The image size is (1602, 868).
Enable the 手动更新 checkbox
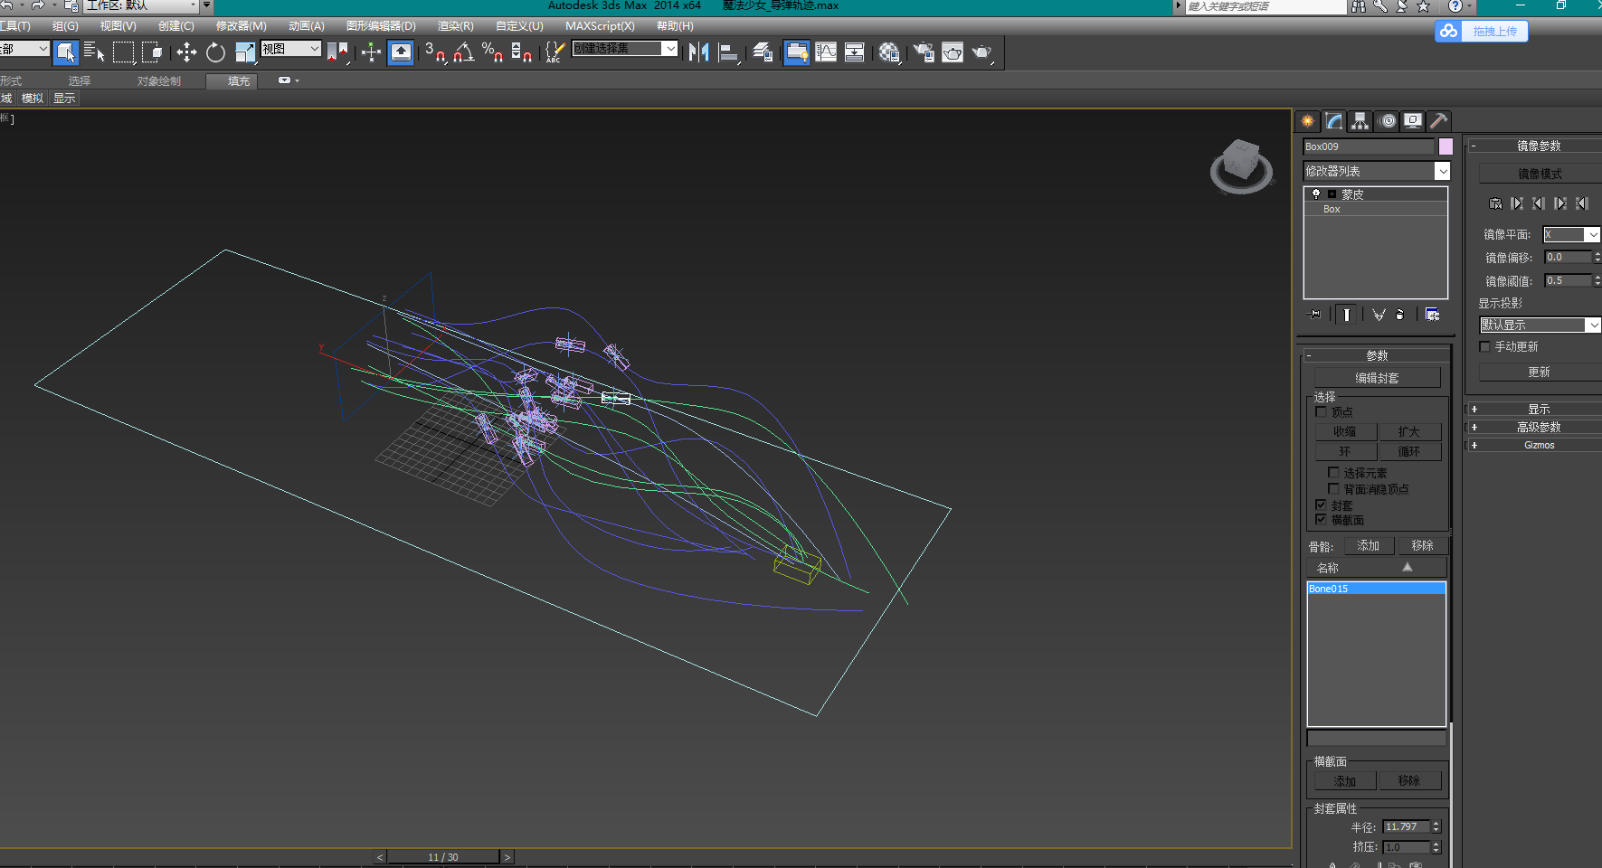tap(1485, 347)
